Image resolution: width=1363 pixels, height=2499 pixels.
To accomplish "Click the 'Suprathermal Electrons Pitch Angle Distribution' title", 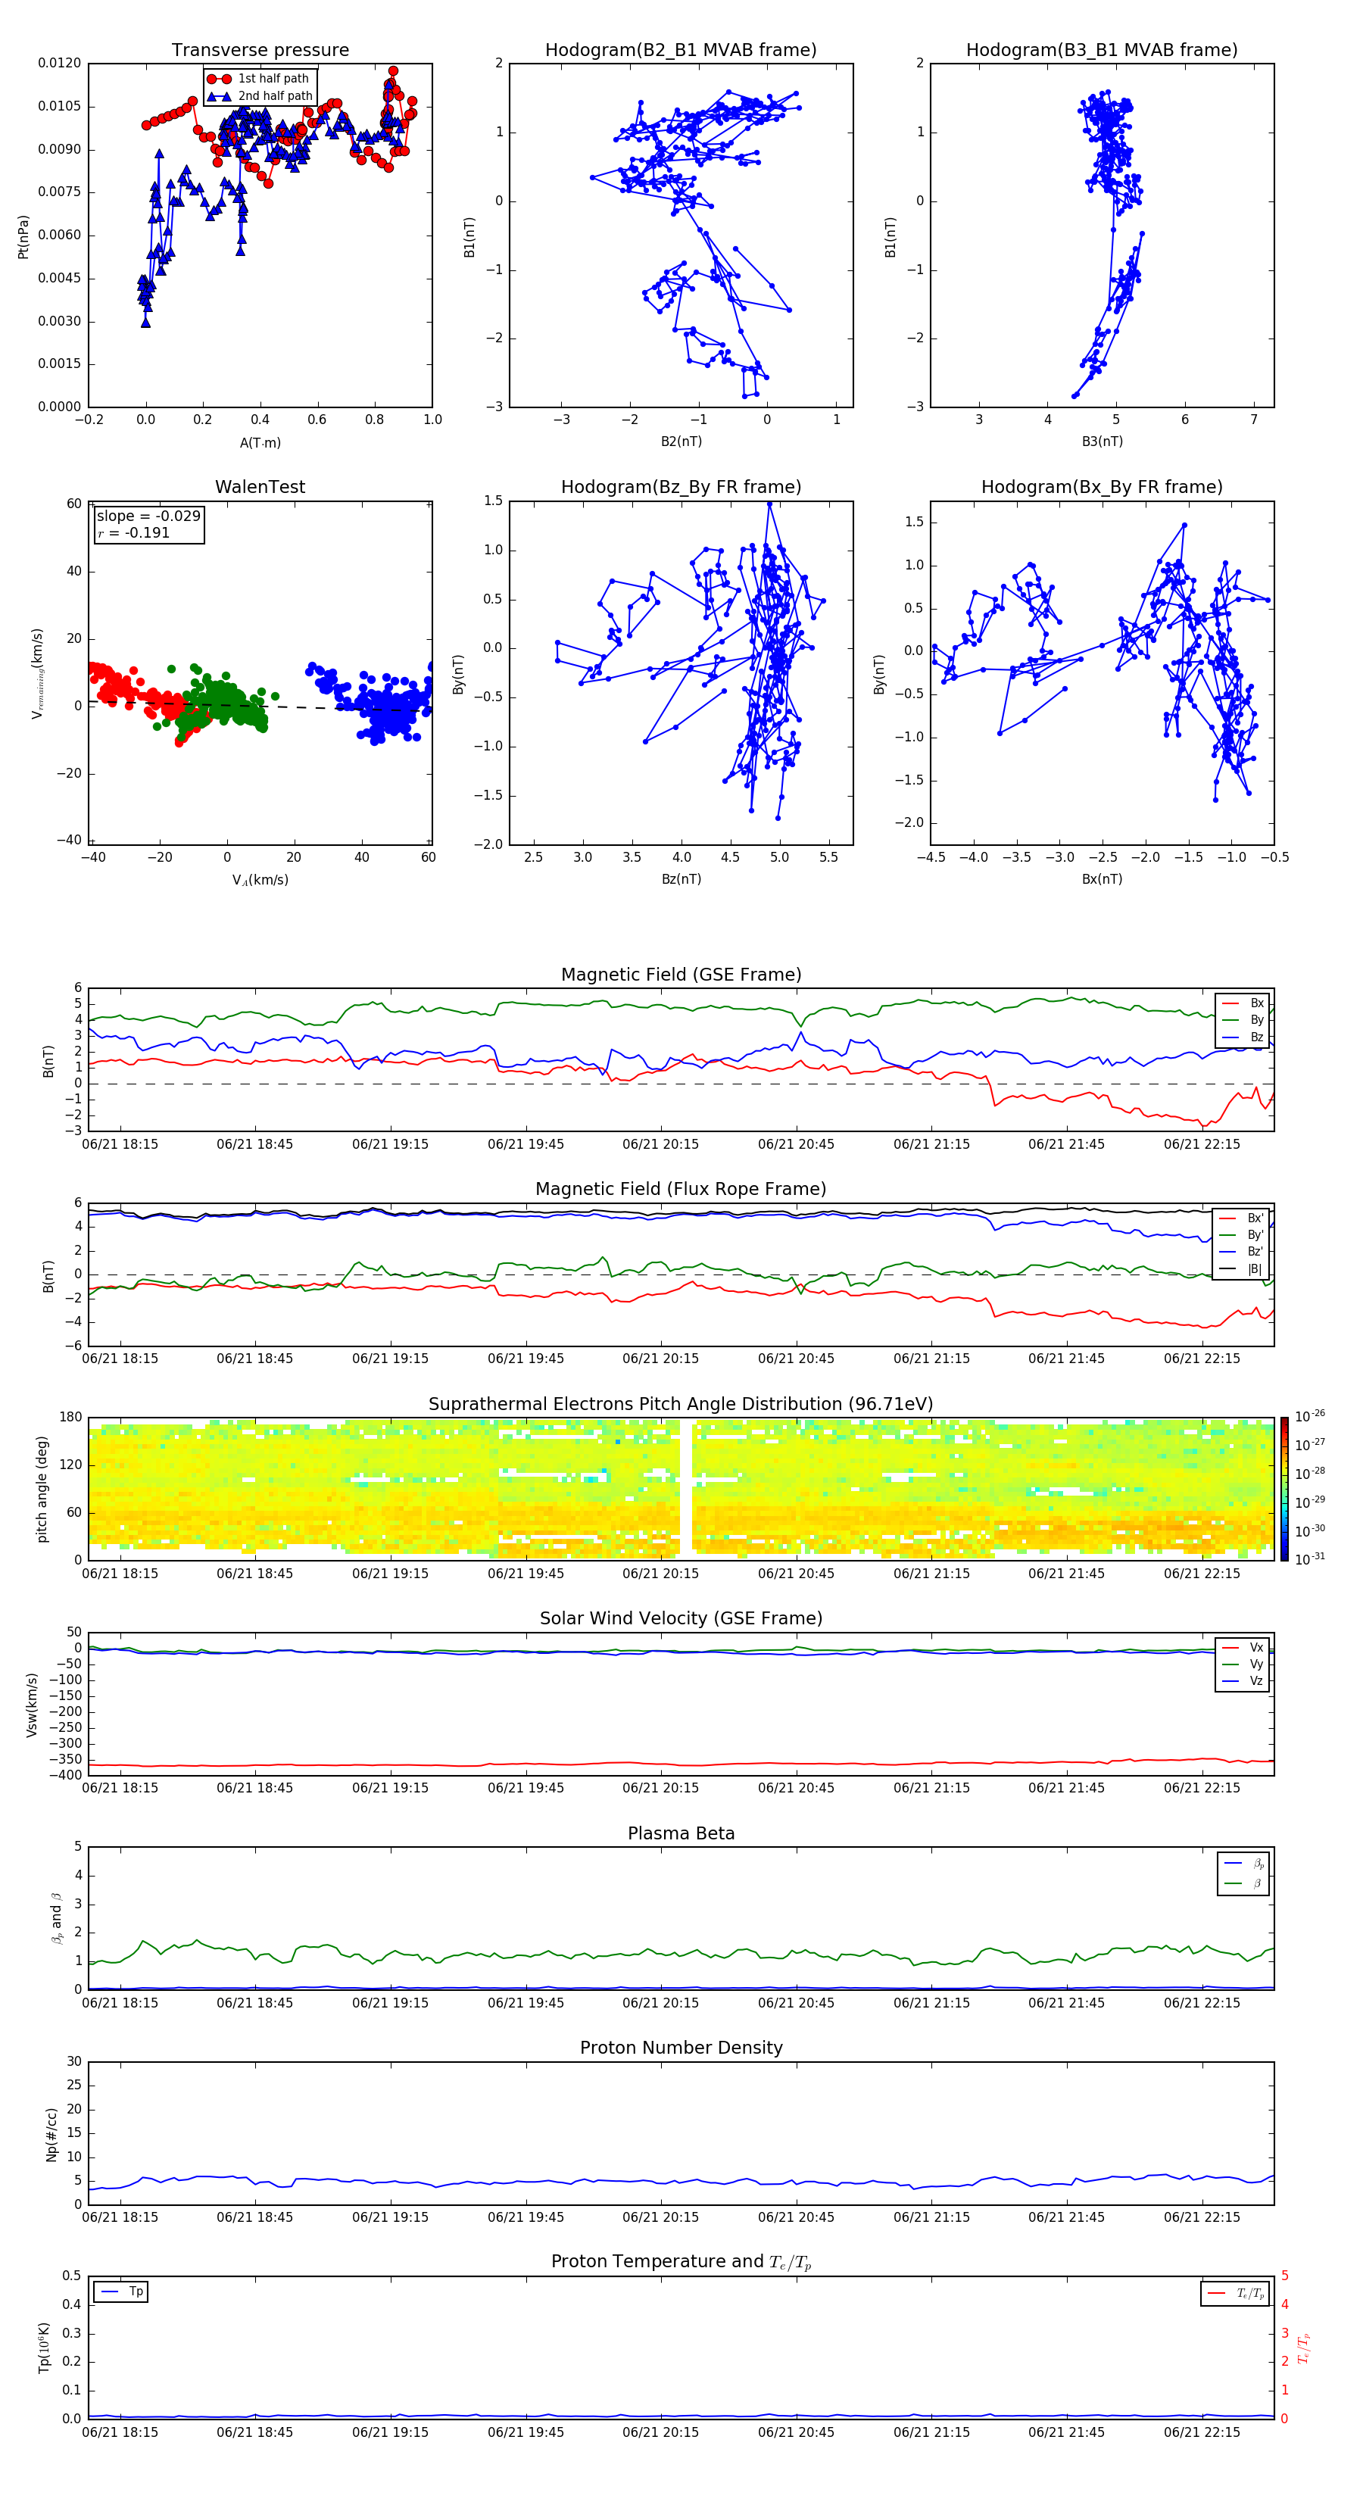I will coord(681,1405).
